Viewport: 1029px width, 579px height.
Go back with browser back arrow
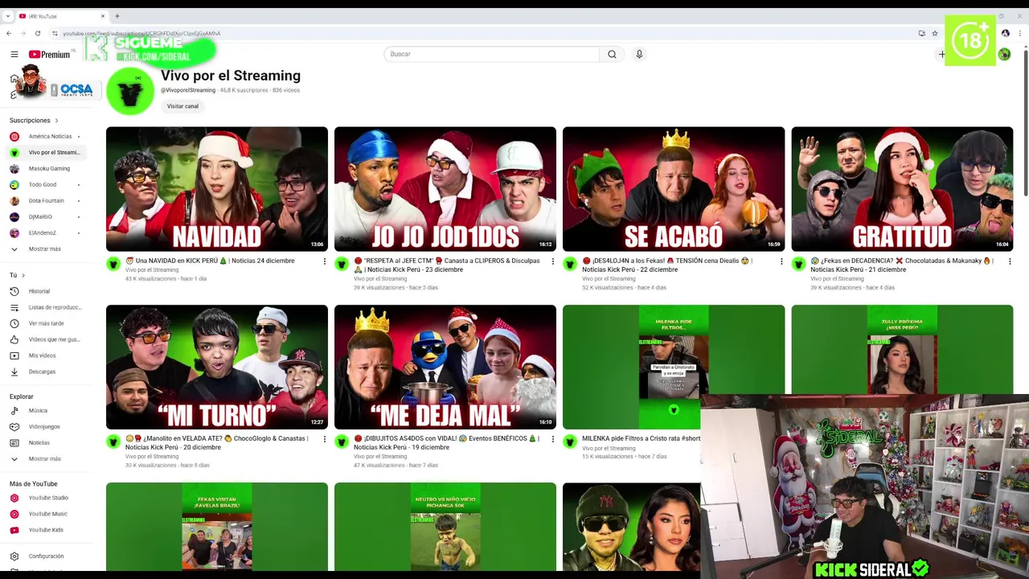click(9, 33)
